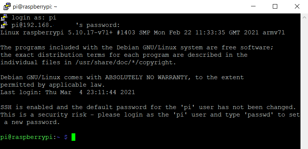This screenshot has height=149, width=308.
Task: Click the scrollbar up arrow
Action: coord(304,18)
